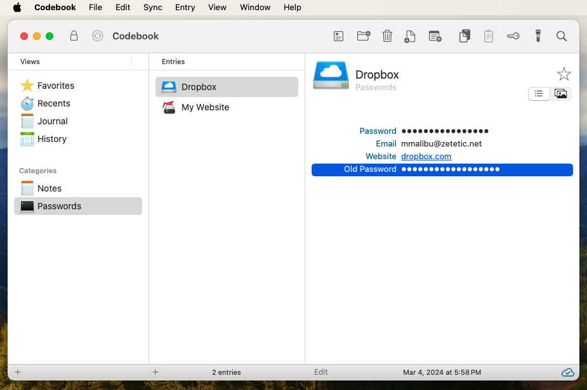Image resolution: width=587 pixels, height=390 pixels.
Task: Open the Codebook menu in the menu bar
Action: pyautogui.click(x=55, y=8)
